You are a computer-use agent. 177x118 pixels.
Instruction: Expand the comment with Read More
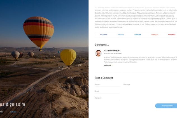pos(107,65)
